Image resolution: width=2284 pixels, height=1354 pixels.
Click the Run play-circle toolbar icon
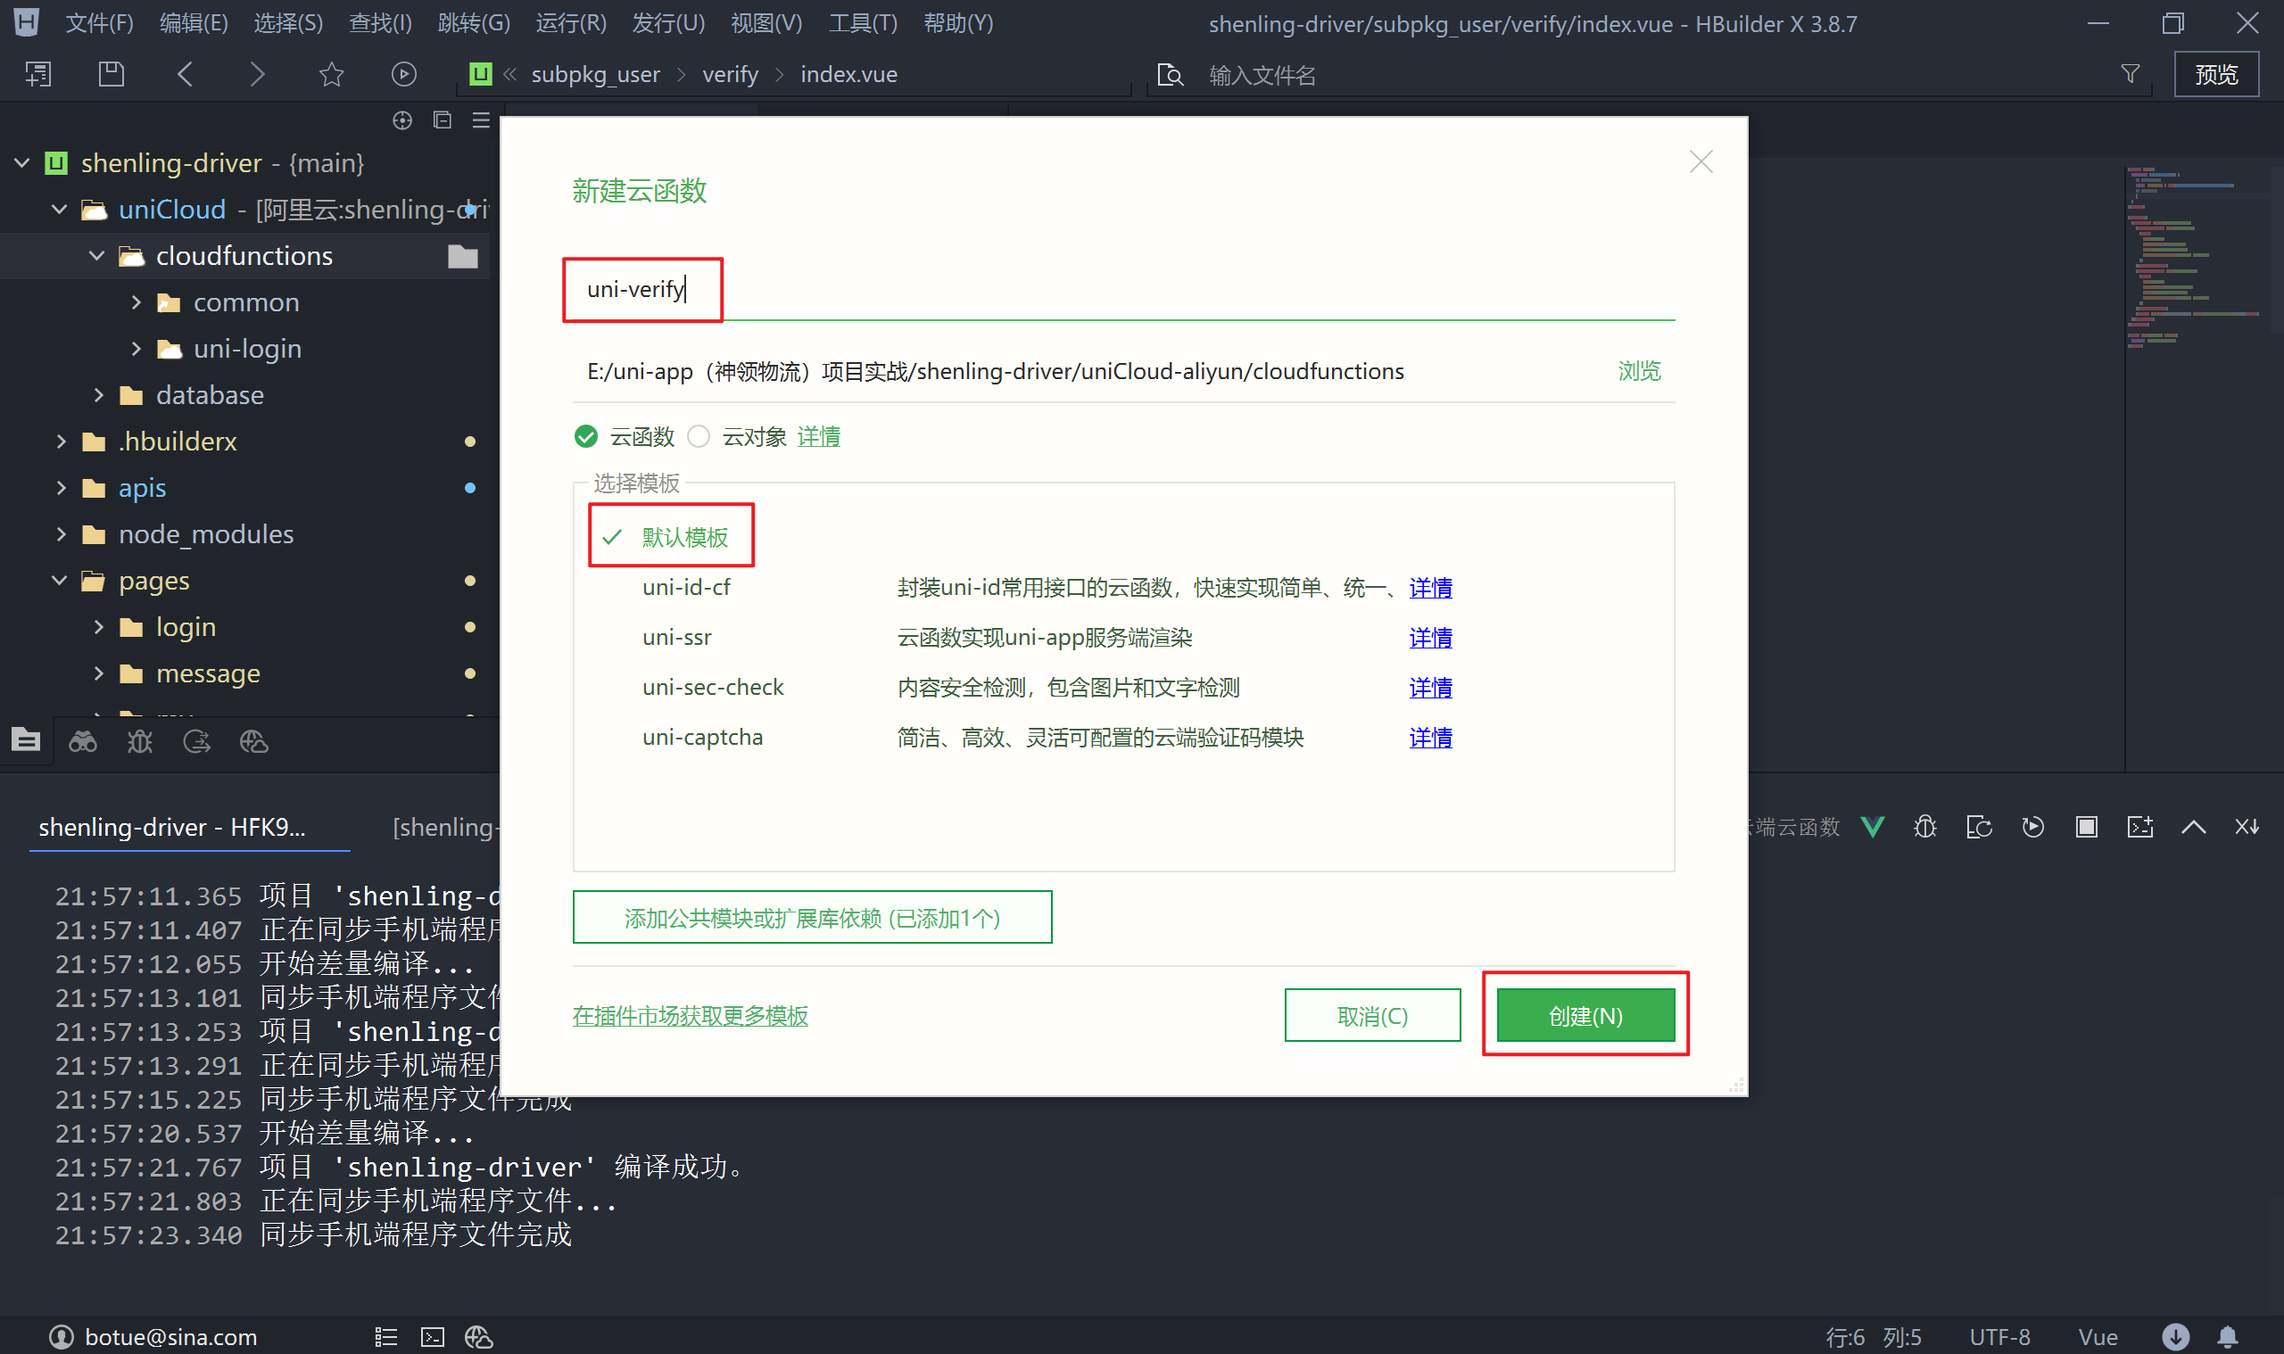403,74
